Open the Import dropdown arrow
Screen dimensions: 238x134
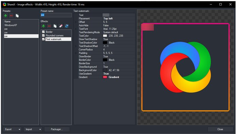40,130
